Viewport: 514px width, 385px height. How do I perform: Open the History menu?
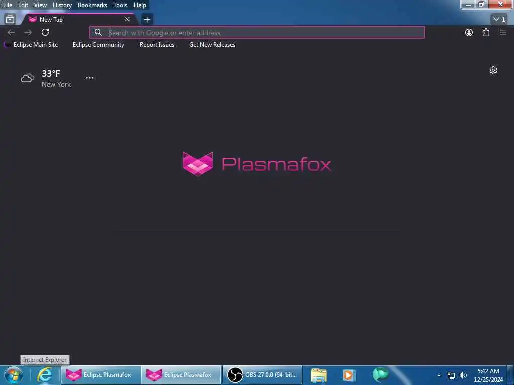(62, 5)
